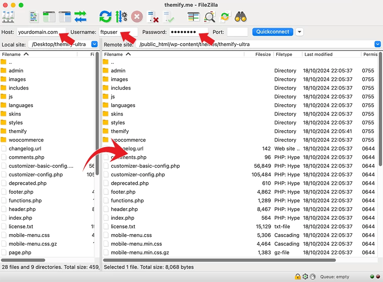This screenshot has width=383, height=282.
Task: Sort remote list by Last modified column
Action: pos(332,54)
